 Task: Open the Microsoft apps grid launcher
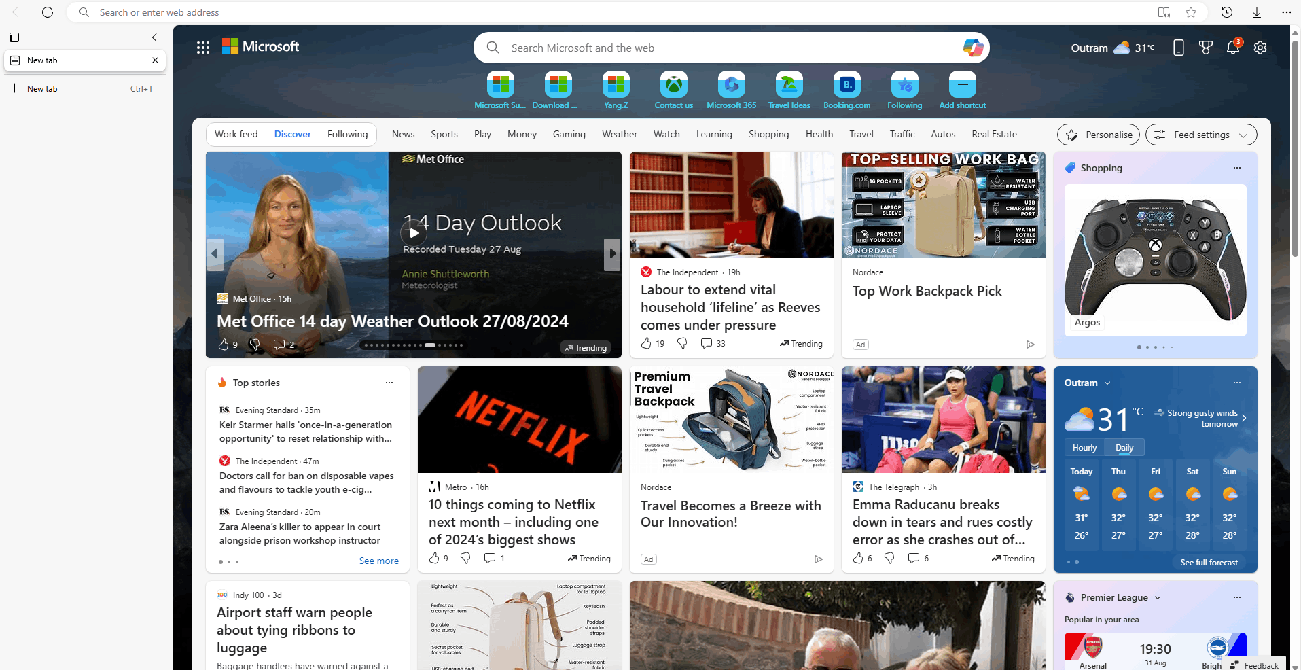coord(203,48)
